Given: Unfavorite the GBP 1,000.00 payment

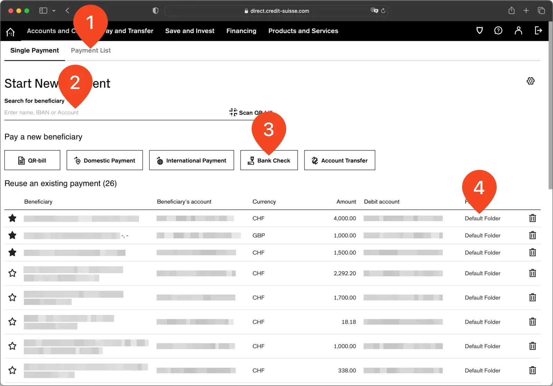Looking at the screenshot, I should point(12,235).
